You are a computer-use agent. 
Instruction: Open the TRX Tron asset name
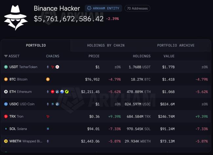[x=16, y=116]
